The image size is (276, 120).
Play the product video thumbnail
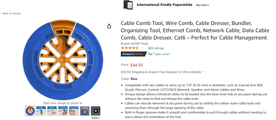[96, 111]
